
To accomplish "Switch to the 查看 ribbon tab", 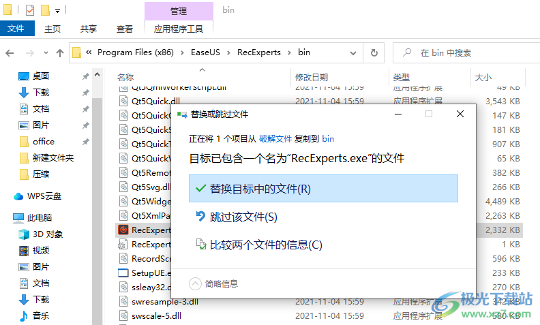I will point(125,29).
